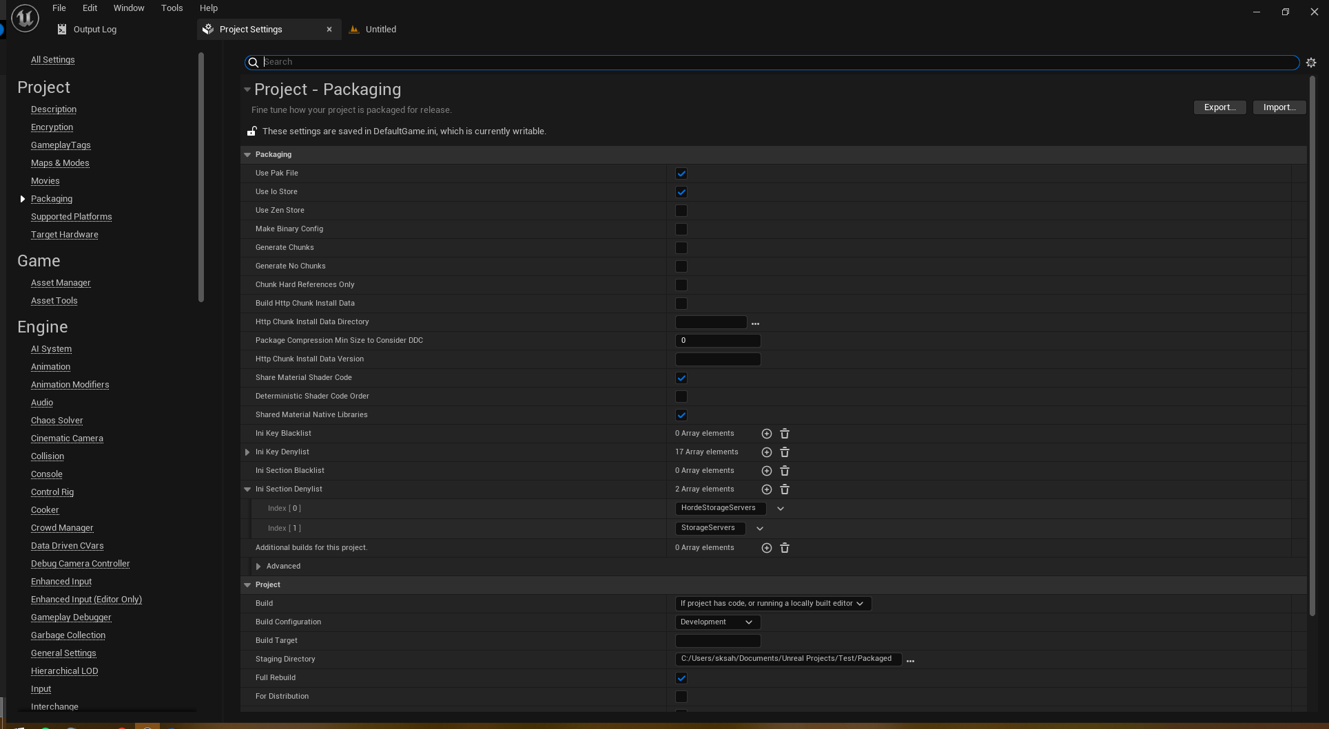Delete all Ini Section Denylist elements
The width and height of the screenshot is (1329, 729).
coord(784,489)
